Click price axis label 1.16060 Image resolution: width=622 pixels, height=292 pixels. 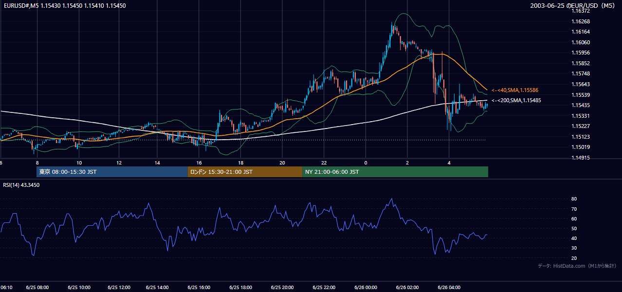(581, 42)
